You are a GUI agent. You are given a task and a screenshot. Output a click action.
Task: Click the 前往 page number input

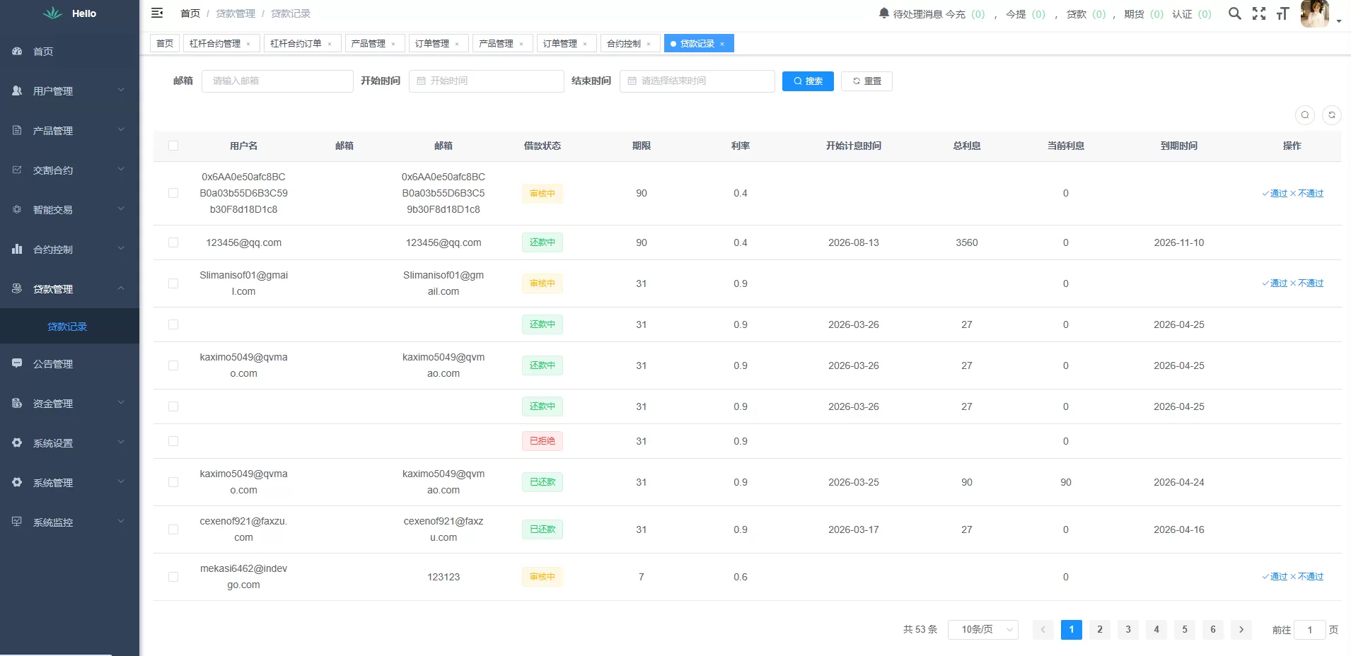point(1310,630)
